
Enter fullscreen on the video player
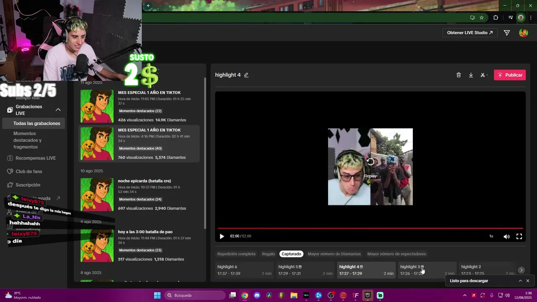click(x=519, y=237)
